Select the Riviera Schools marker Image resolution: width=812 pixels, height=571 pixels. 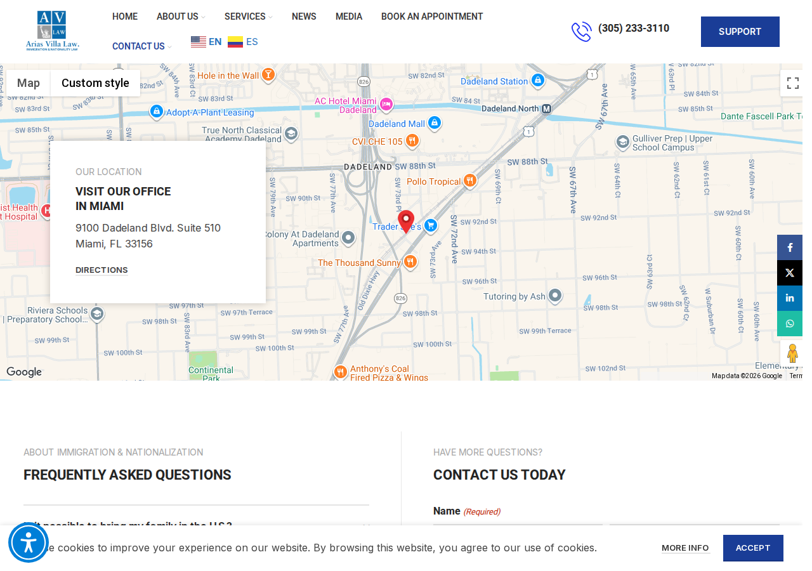[97, 315]
